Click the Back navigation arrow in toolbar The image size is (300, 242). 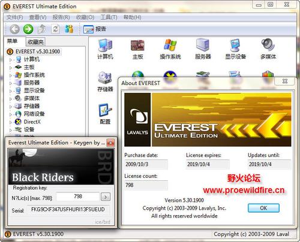[x=15, y=29]
